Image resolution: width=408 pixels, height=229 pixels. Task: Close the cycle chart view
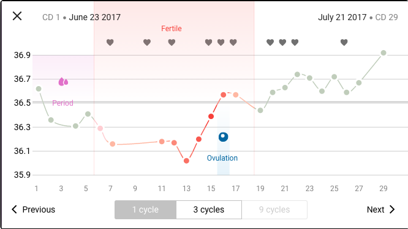(17, 16)
